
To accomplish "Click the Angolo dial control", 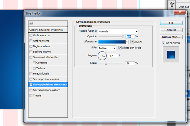I will click(x=102, y=56).
